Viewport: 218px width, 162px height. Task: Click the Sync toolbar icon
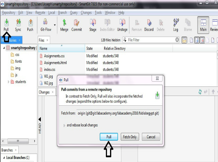pos(18,25)
